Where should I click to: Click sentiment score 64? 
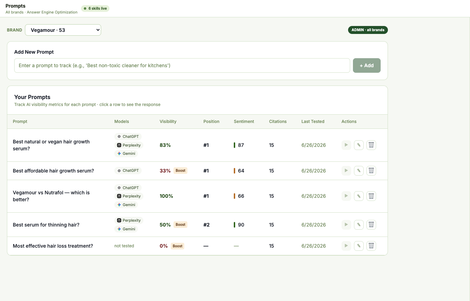tap(241, 171)
